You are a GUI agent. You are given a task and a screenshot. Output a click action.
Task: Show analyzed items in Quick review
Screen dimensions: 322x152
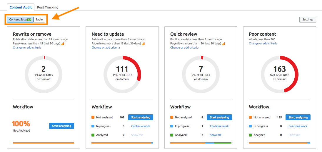tap(216, 135)
